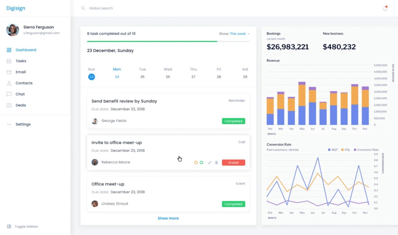Click the edit pencil on Rebecca Moore's task
This screenshot has height=235, width=398.
click(210, 162)
